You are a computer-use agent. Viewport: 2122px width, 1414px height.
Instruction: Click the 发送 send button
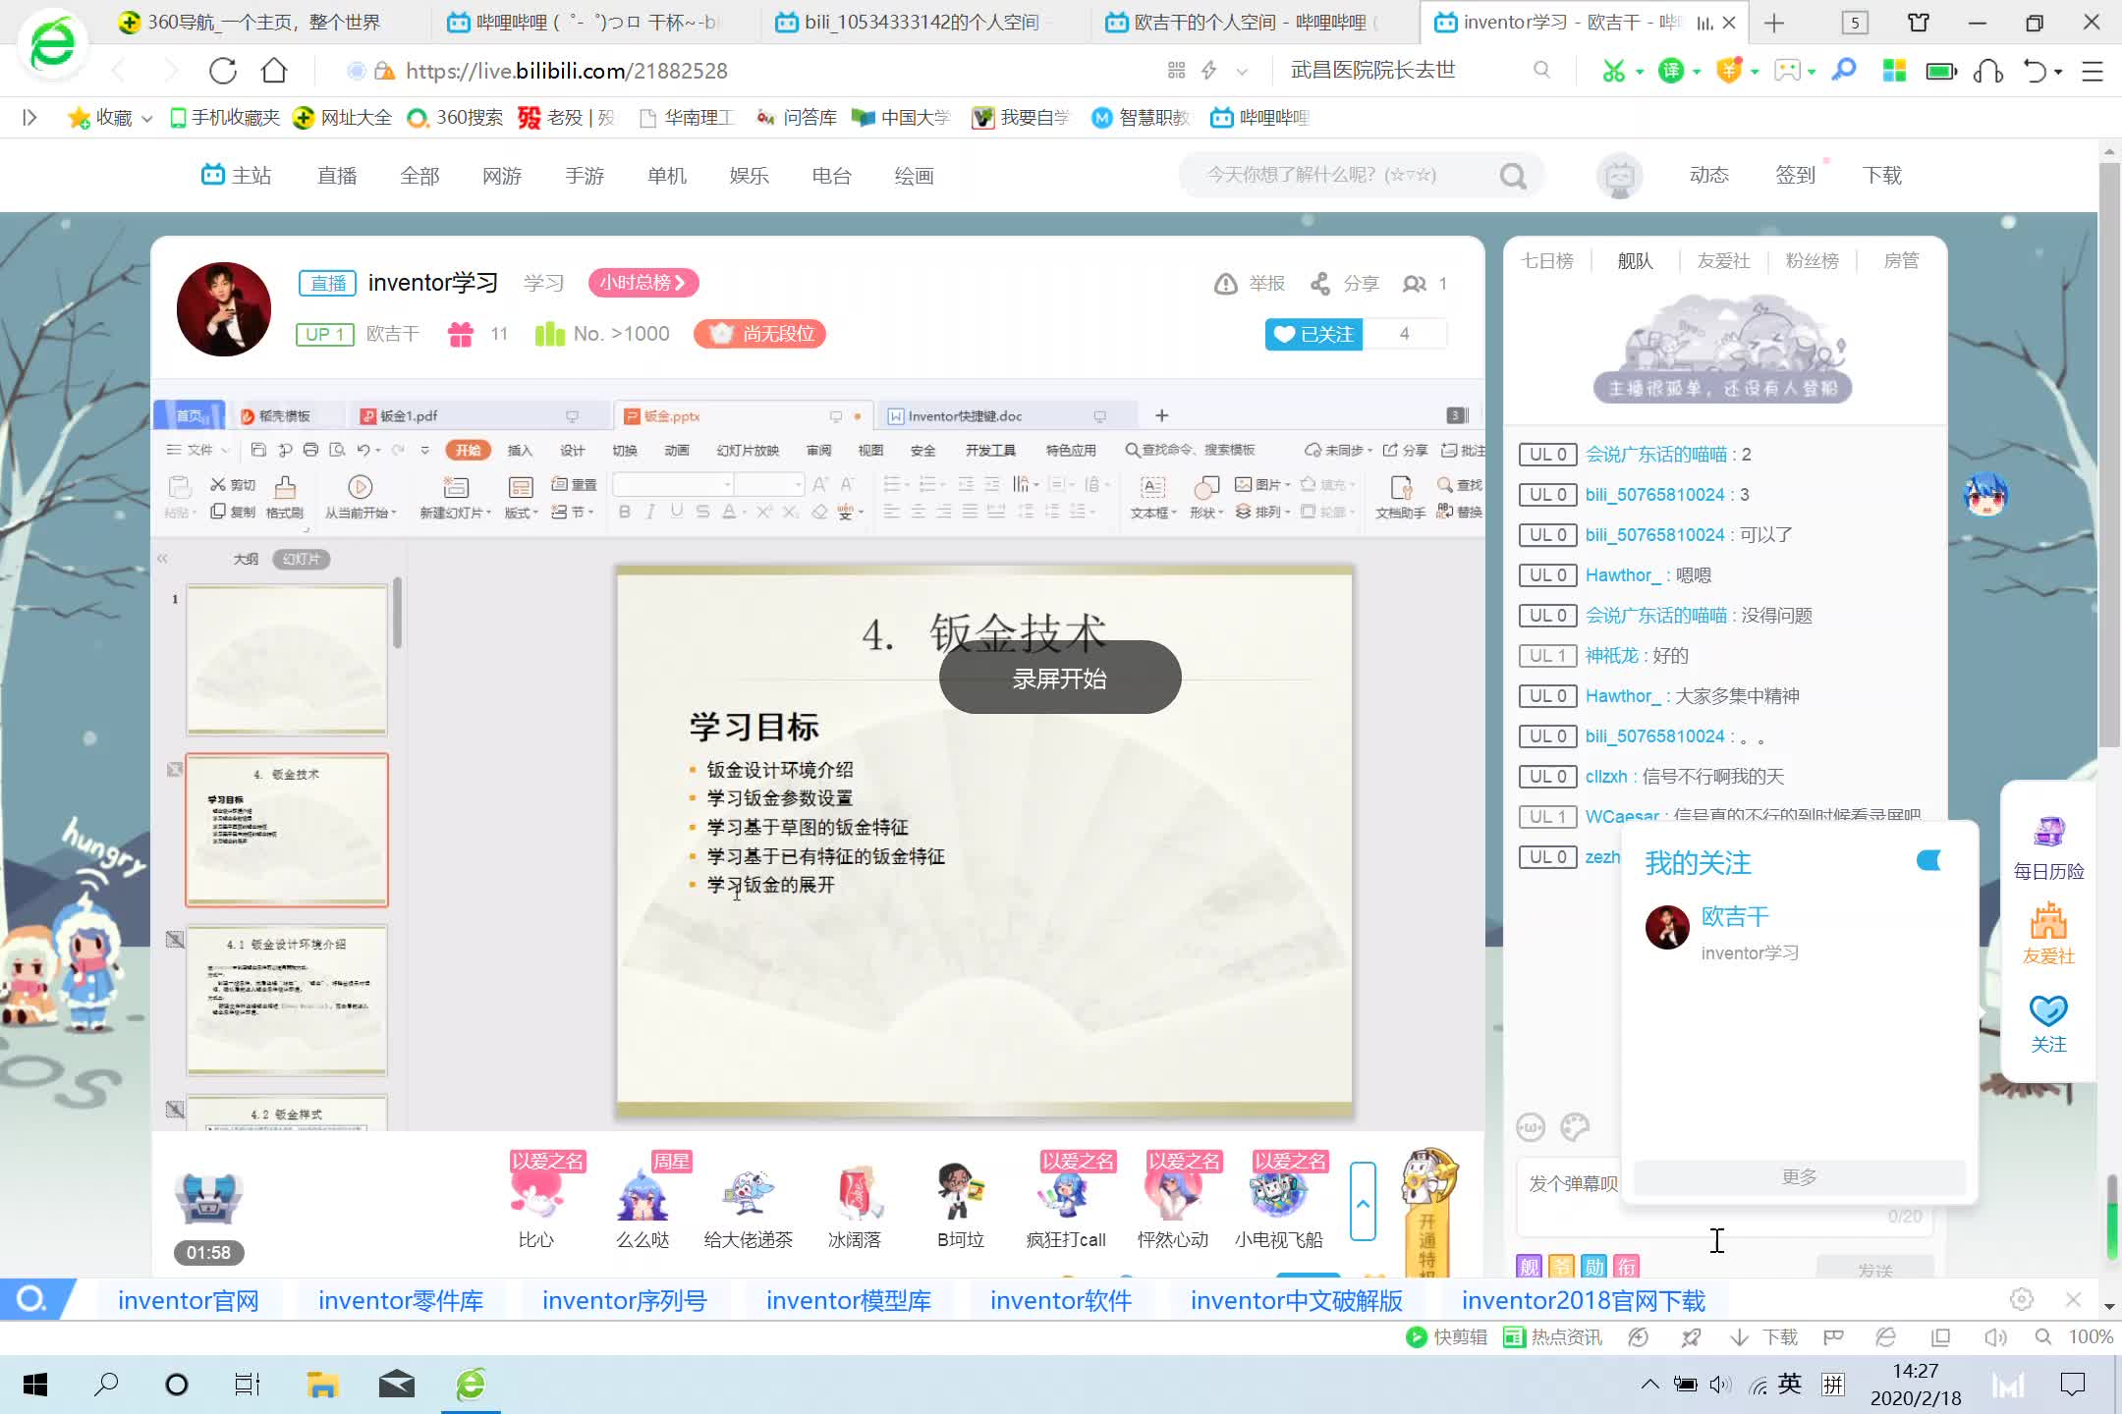click(x=1874, y=1270)
